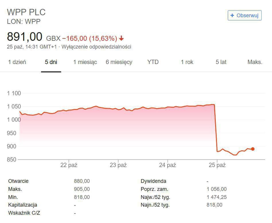
Task: Click the 23 paź date marker
Action: tap(118, 165)
